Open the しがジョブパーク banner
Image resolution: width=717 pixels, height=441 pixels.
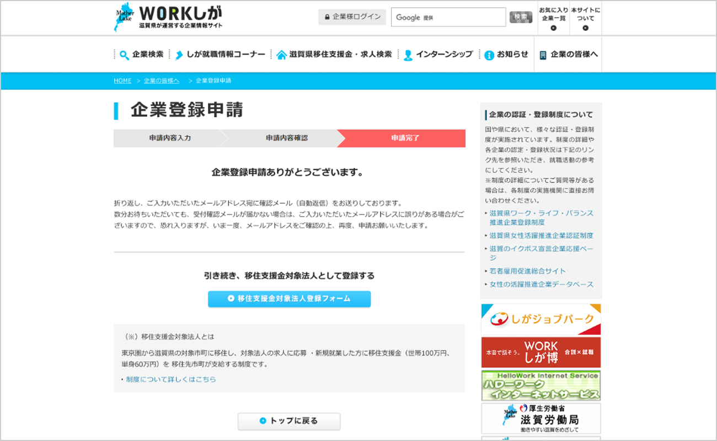click(x=541, y=319)
